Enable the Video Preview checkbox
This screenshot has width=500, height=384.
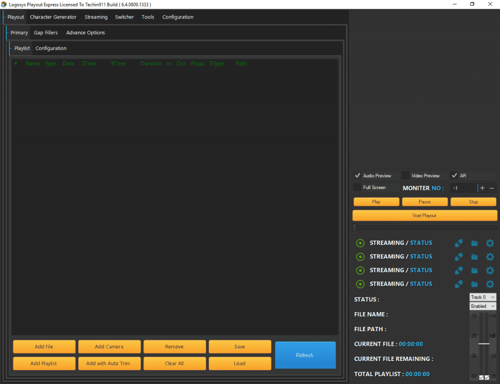(x=406, y=175)
